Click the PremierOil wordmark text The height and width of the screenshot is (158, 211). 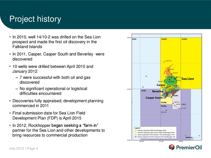tap(189, 147)
